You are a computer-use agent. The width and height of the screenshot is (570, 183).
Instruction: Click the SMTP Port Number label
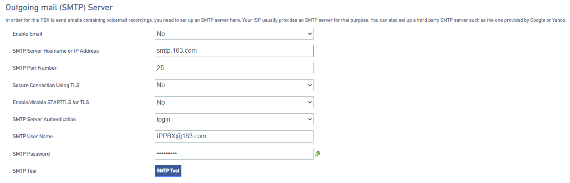pyautogui.click(x=35, y=68)
